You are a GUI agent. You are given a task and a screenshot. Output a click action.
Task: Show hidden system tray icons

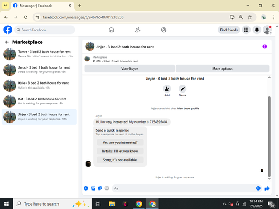pos(224,204)
